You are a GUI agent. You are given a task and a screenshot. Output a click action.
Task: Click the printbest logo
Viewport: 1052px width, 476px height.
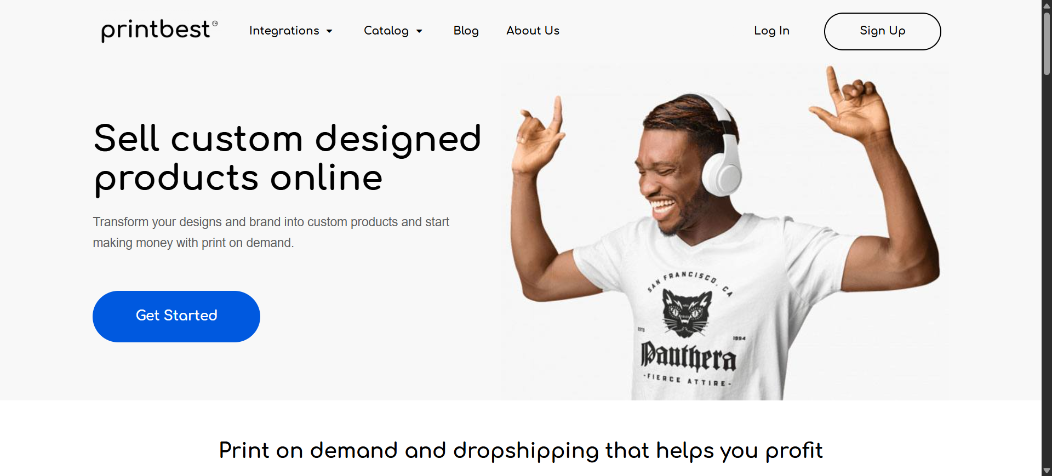tap(159, 30)
